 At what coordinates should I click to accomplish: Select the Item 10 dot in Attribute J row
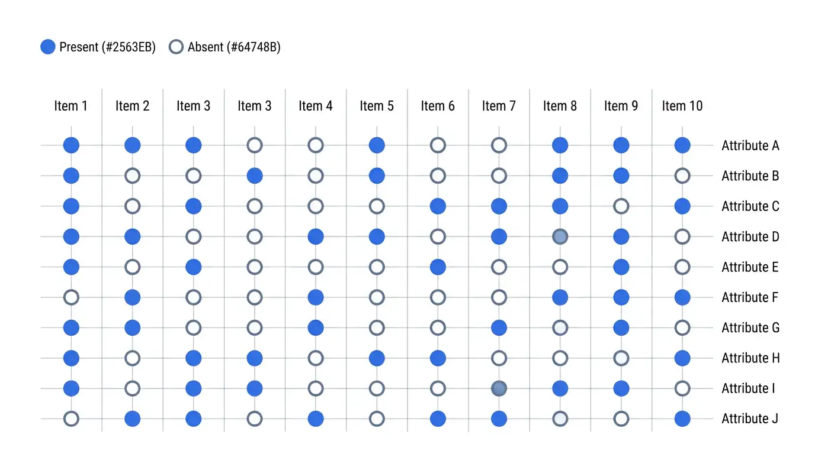[x=682, y=419]
